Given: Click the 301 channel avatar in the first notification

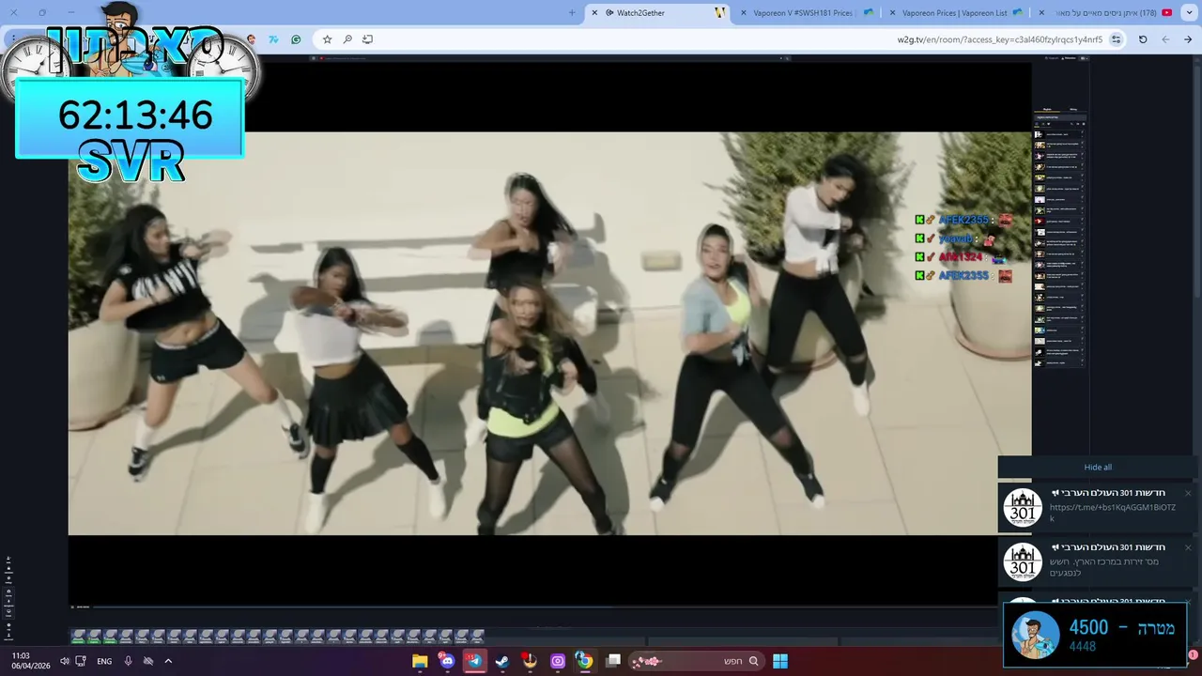Looking at the screenshot, I should [x=1023, y=508].
